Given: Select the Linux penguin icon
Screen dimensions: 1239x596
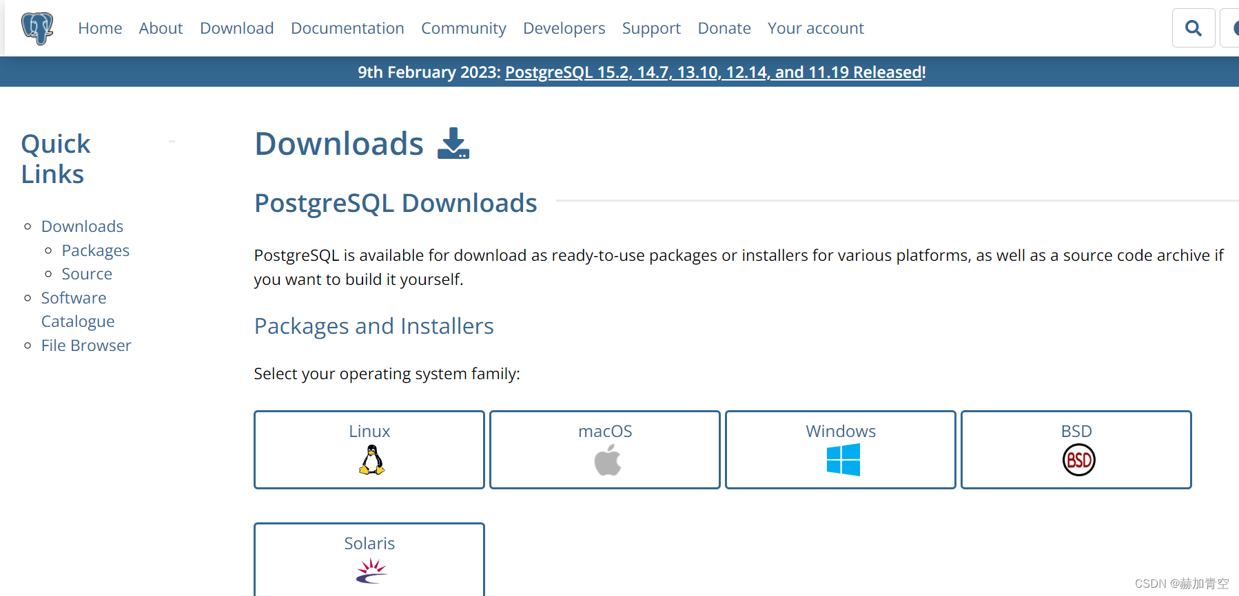Looking at the screenshot, I should pos(371,460).
